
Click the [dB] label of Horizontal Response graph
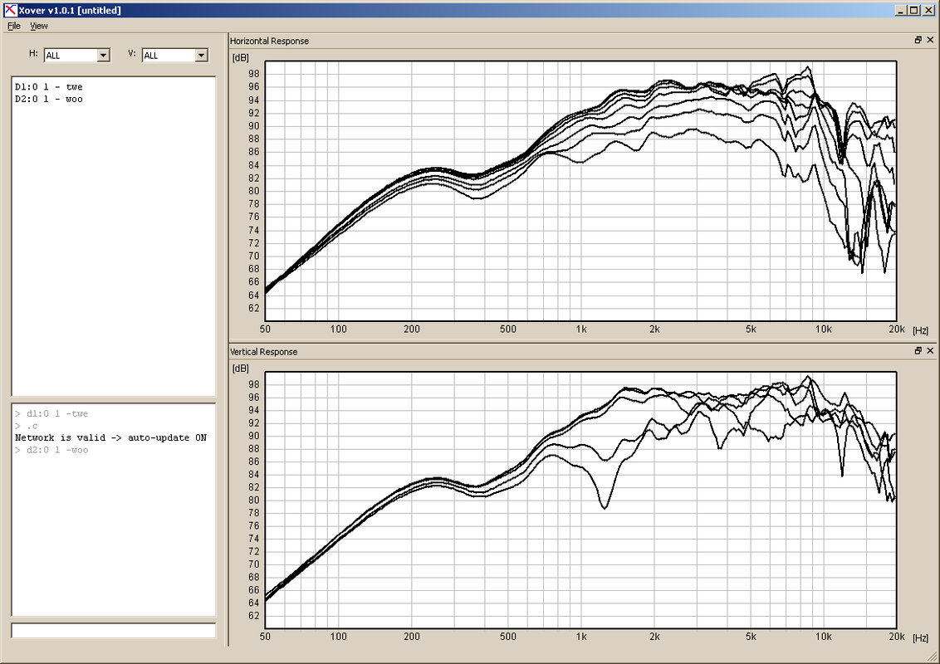240,57
